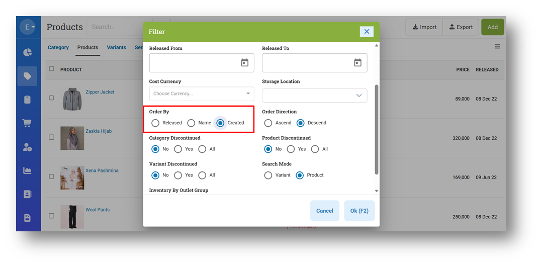The image size is (539, 264).
Task: Tick the Xena Pashmina row checkbox
Action: (52, 177)
